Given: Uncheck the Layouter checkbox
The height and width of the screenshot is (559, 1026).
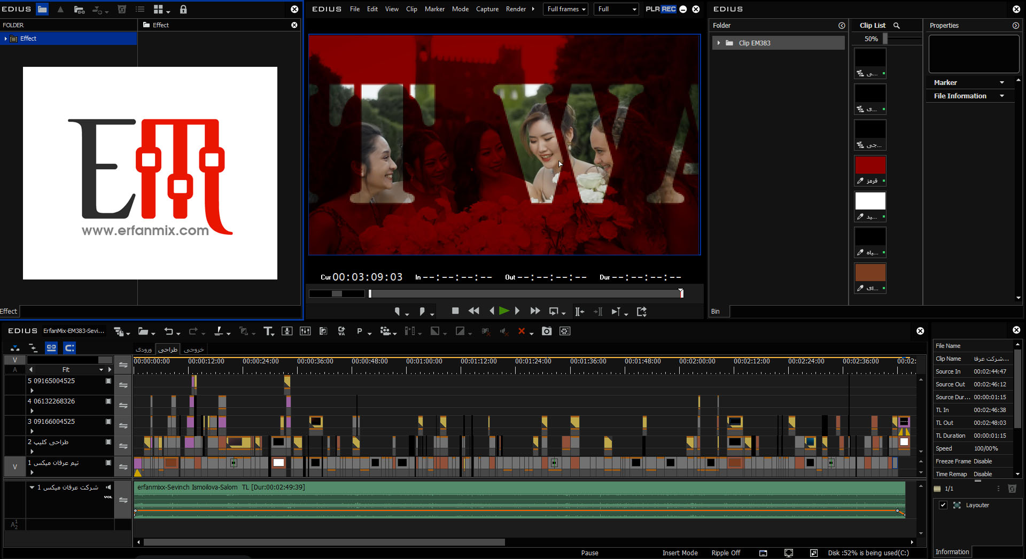Looking at the screenshot, I should click(x=943, y=505).
